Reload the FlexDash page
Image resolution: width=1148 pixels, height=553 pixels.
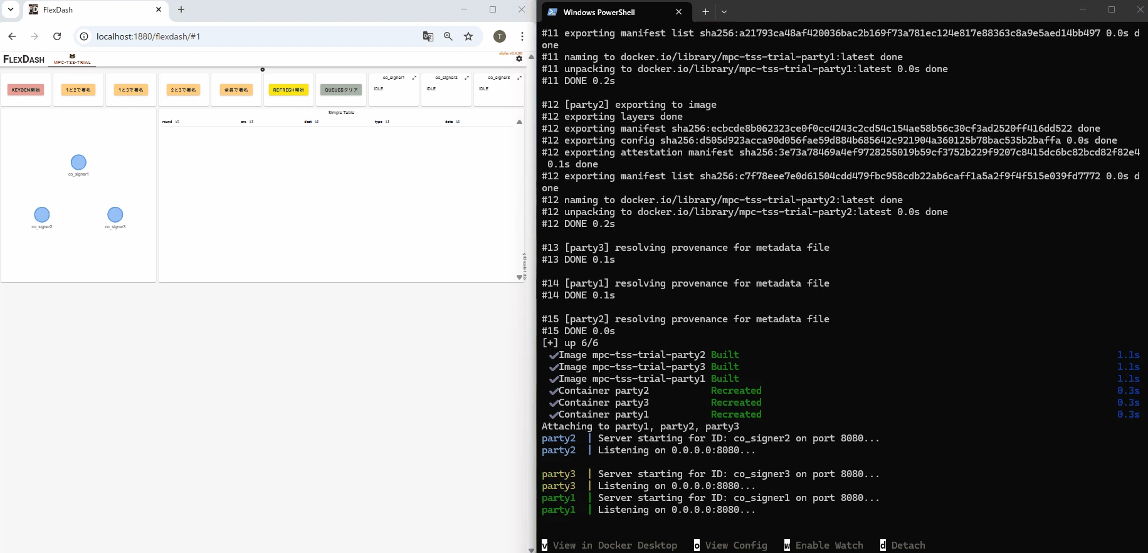(x=57, y=36)
